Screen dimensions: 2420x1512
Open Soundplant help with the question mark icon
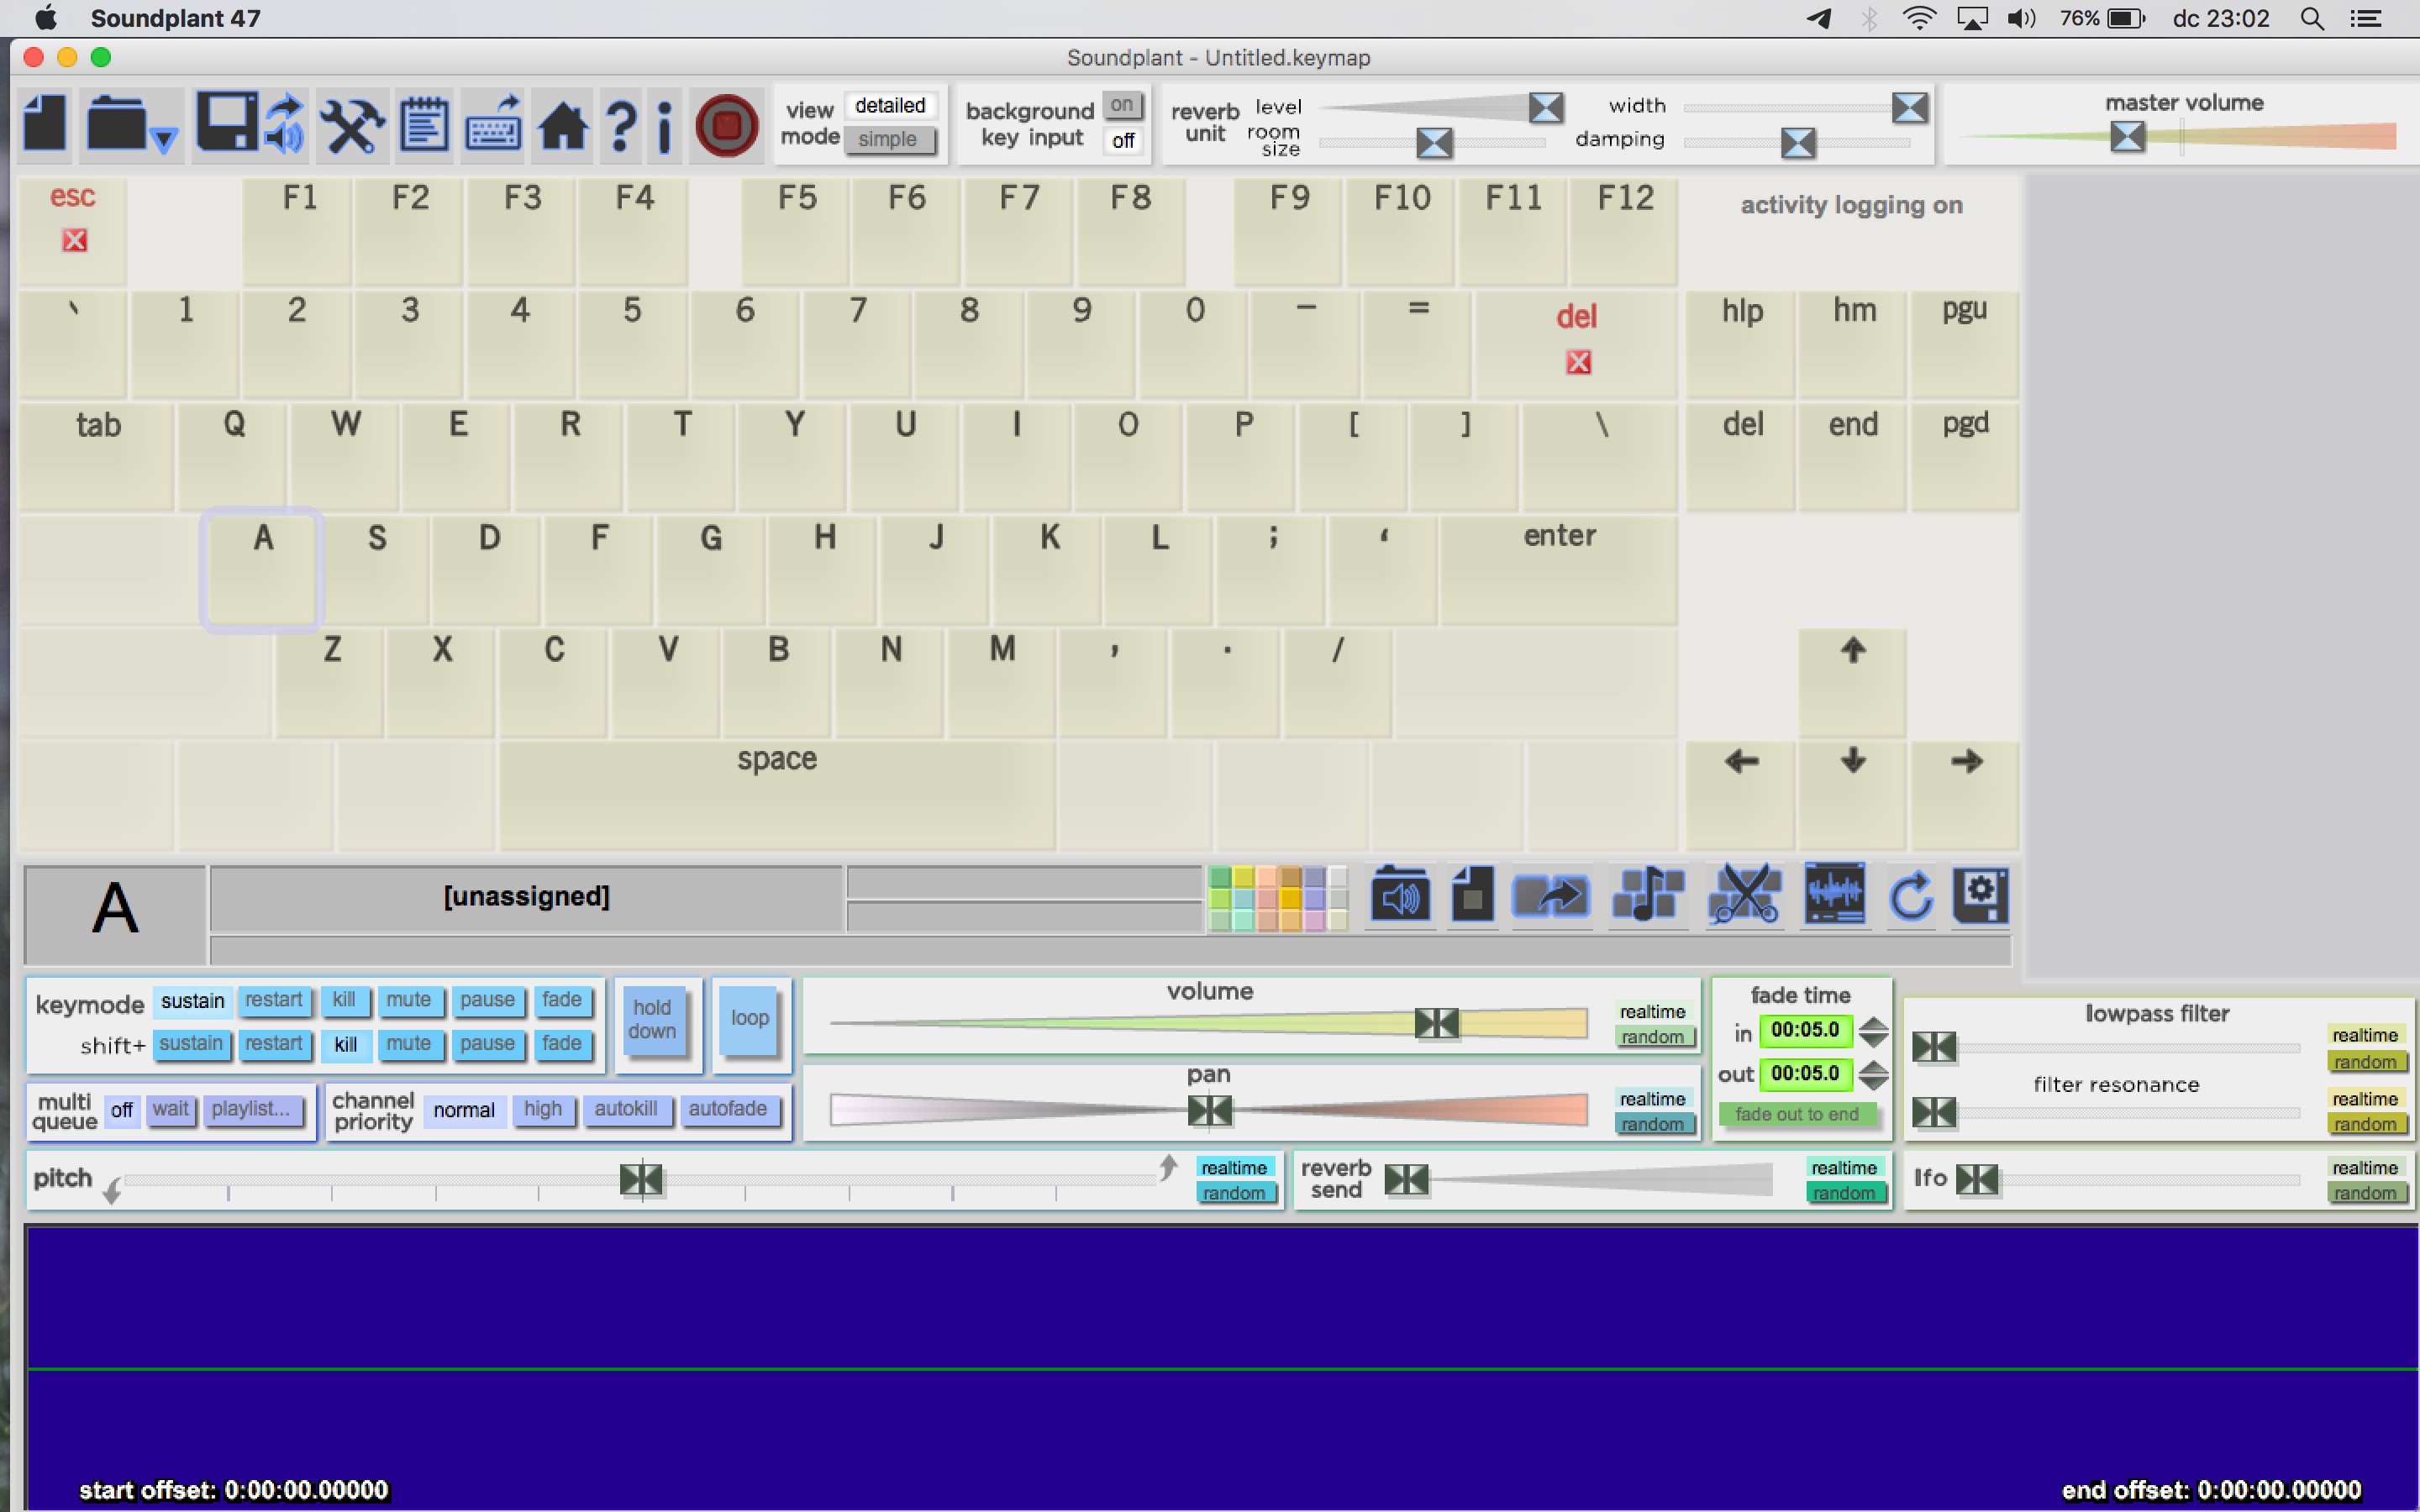pyautogui.click(x=620, y=125)
